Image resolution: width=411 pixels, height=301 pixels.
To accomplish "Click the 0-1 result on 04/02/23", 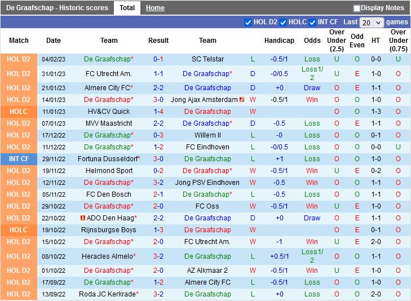I will pyautogui.click(x=158, y=59).
